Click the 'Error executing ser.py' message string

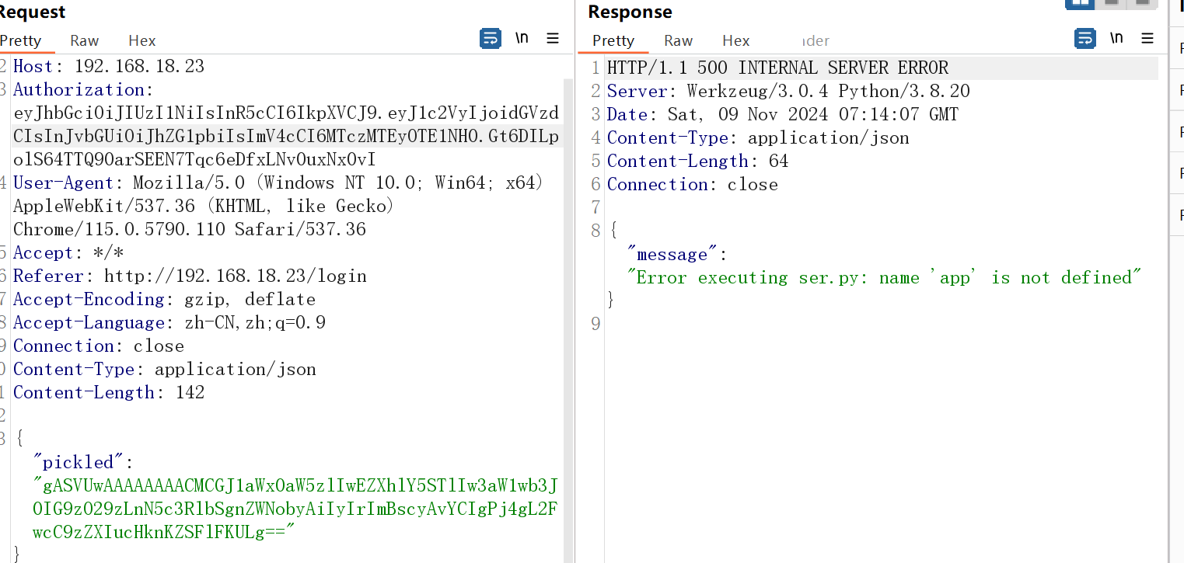tap(885, 277)
